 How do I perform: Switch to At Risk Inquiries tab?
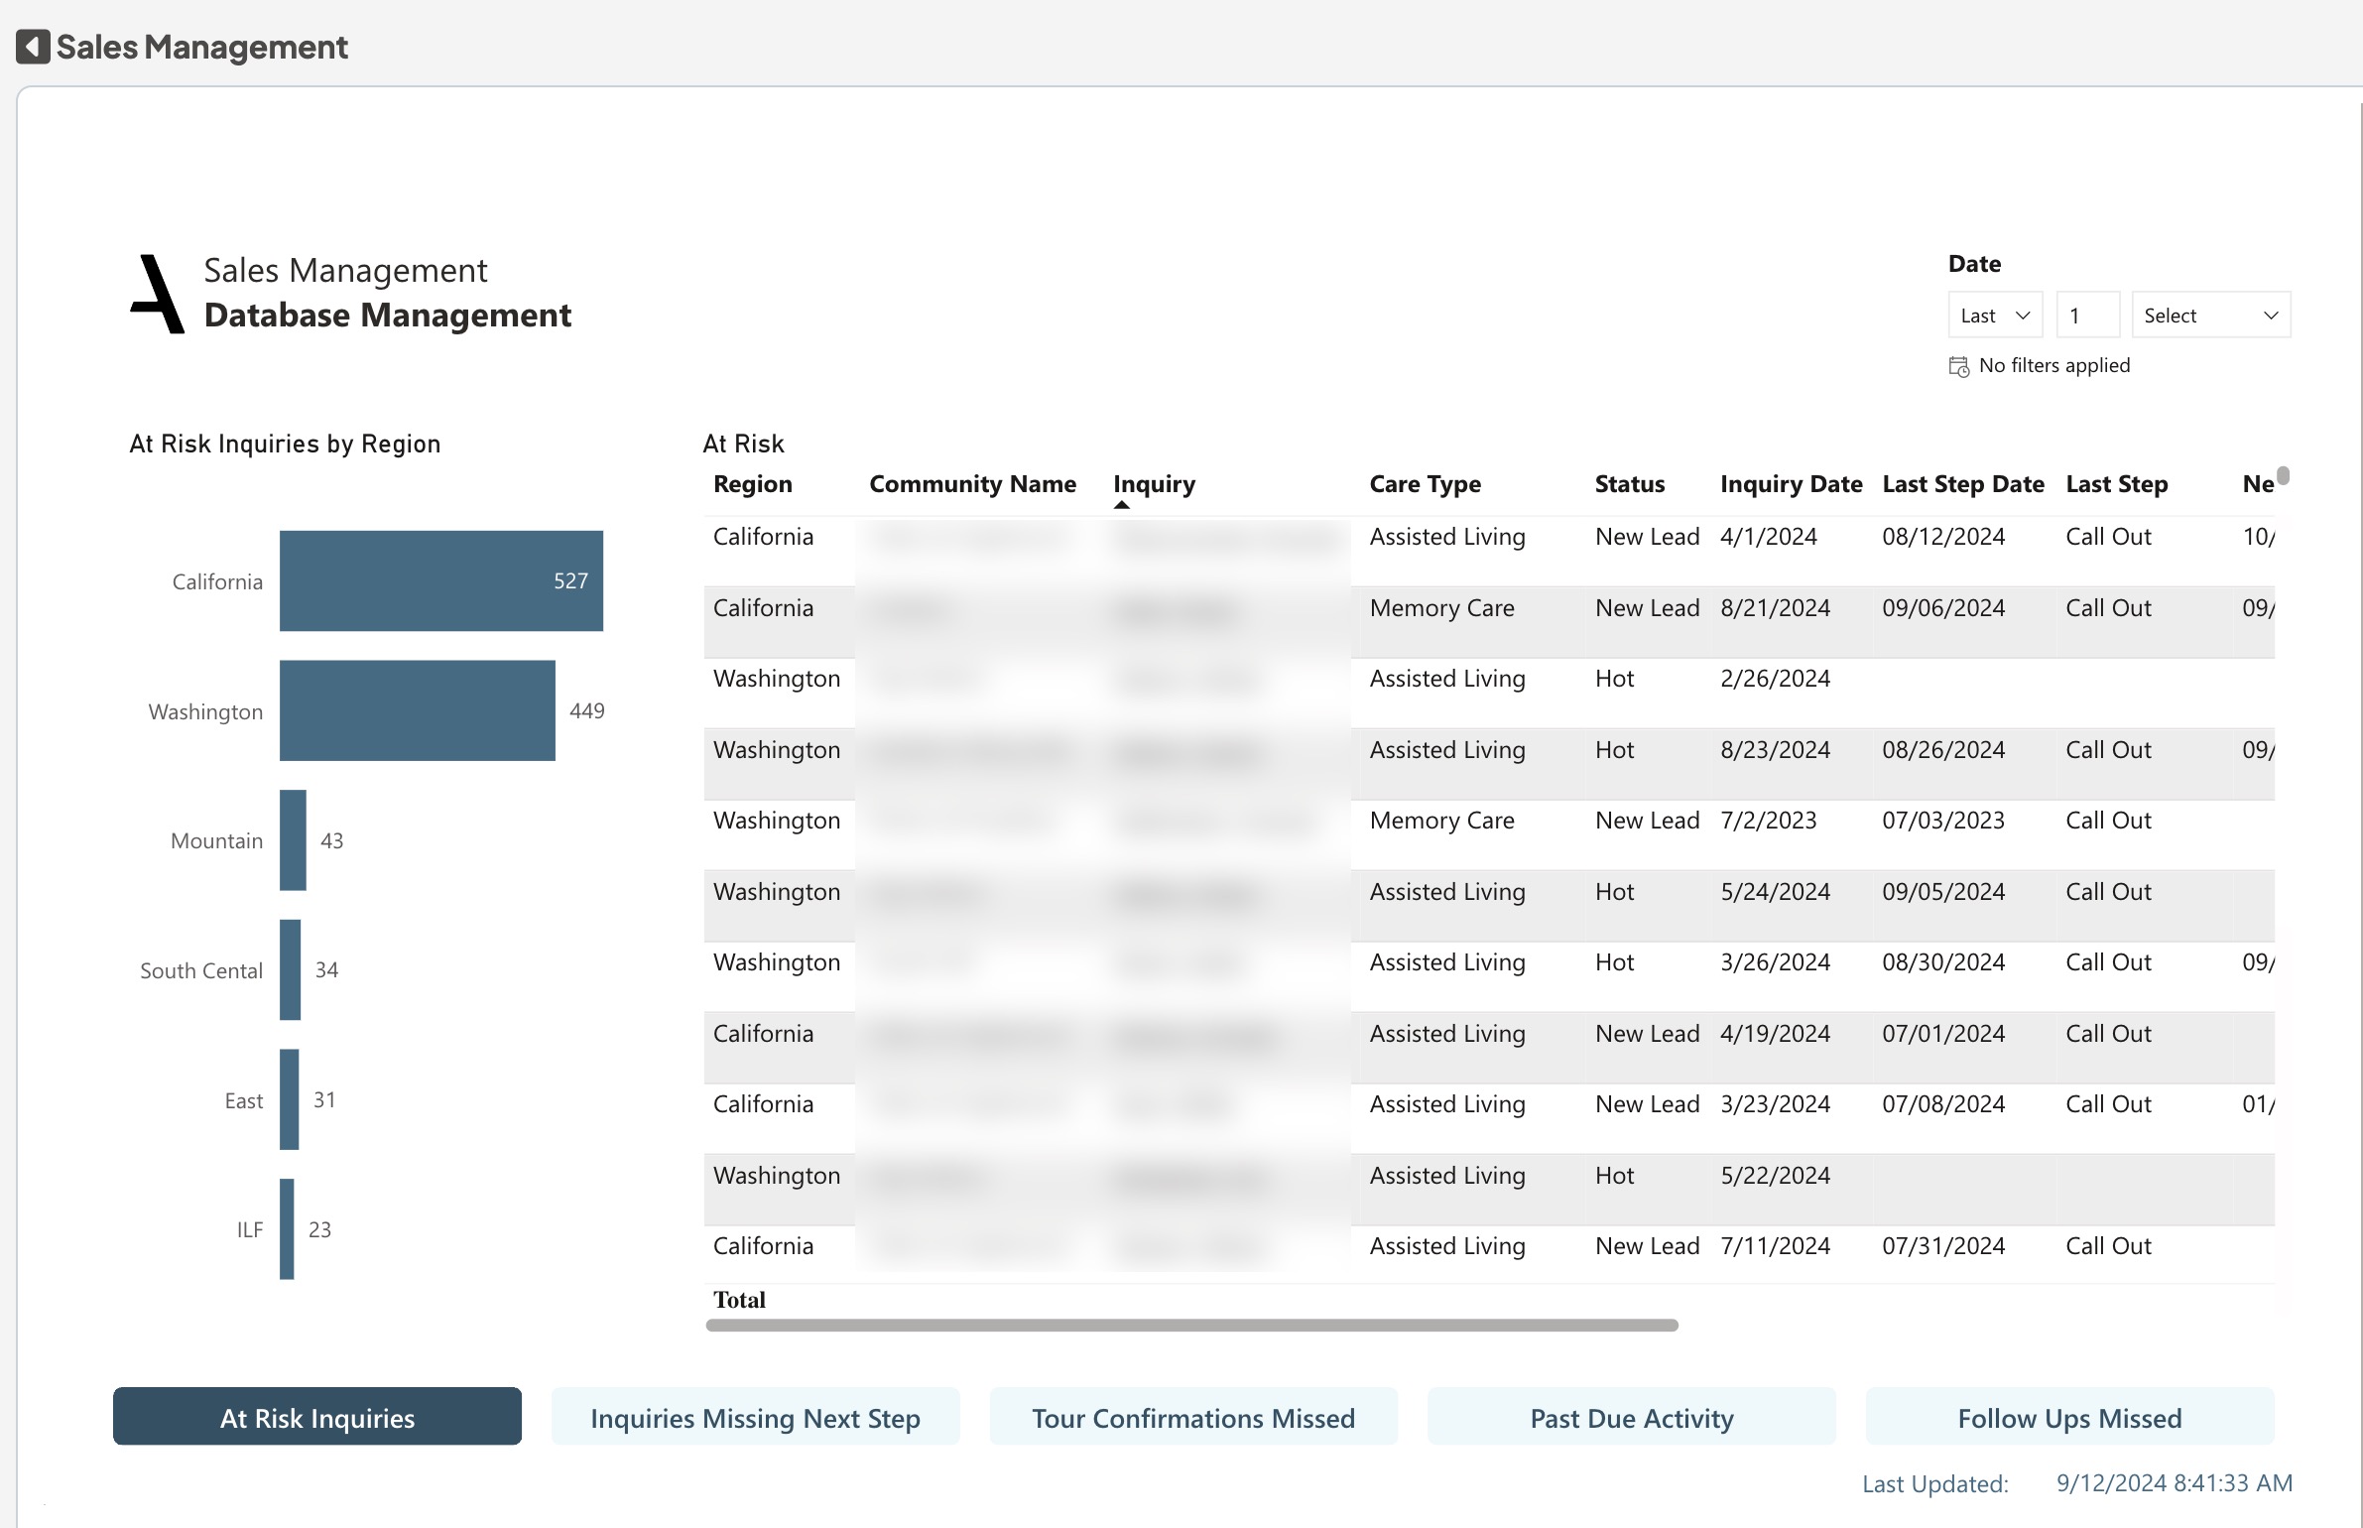317,1417
